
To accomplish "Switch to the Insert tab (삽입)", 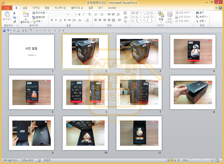I will [x=25, y=8].
